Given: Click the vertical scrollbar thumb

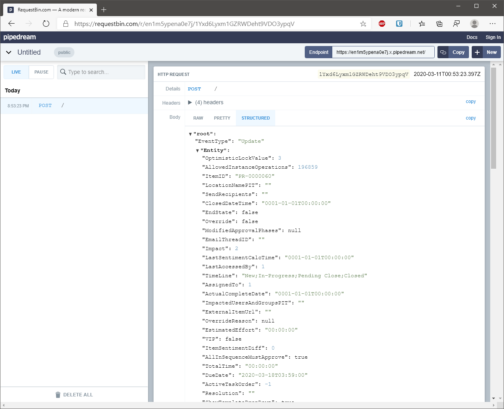Looking at the screenshot, I should (493, 118).
